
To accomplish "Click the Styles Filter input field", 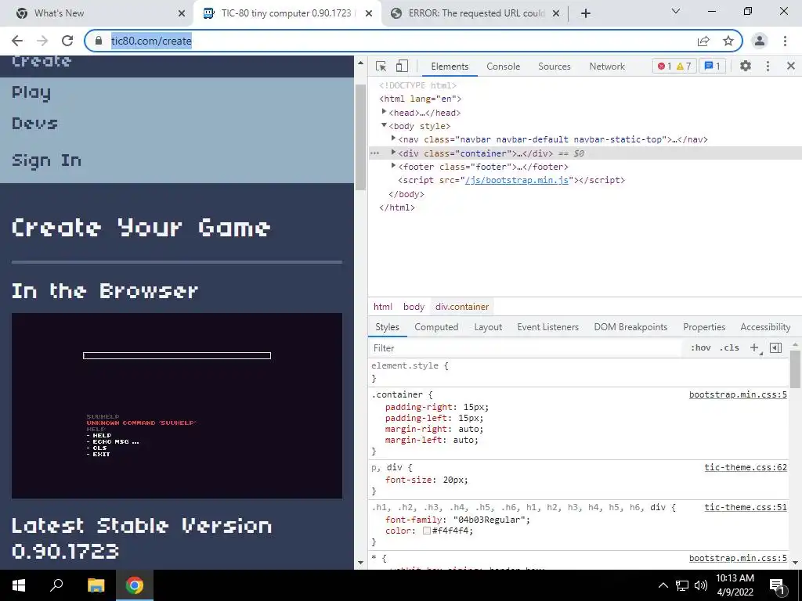I will tap(527, 348).
